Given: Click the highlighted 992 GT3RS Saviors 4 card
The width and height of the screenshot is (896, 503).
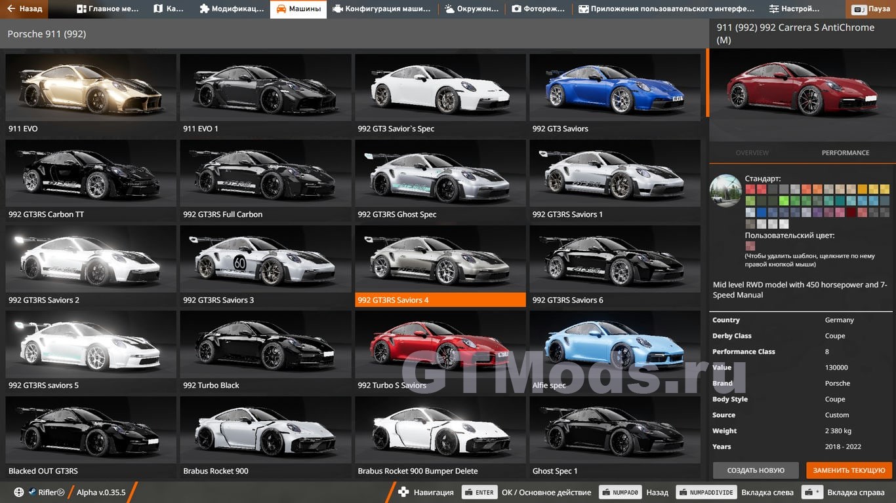Looking at the screenshot, I should (440, 266).
